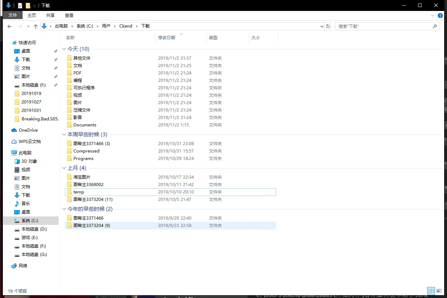Open 3D 对象 in the navigation pane
The image size is (447, 298).
29,161
